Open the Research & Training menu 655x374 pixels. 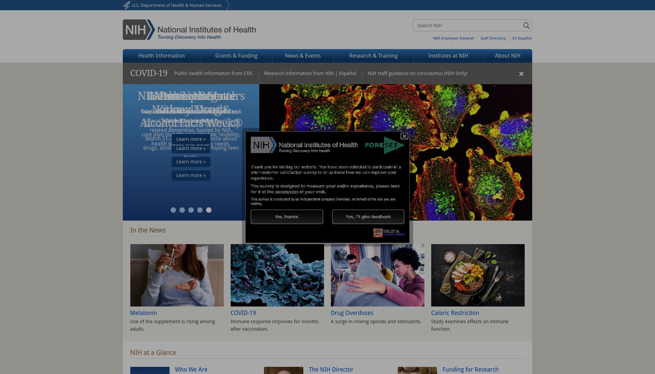coord(374,56)
